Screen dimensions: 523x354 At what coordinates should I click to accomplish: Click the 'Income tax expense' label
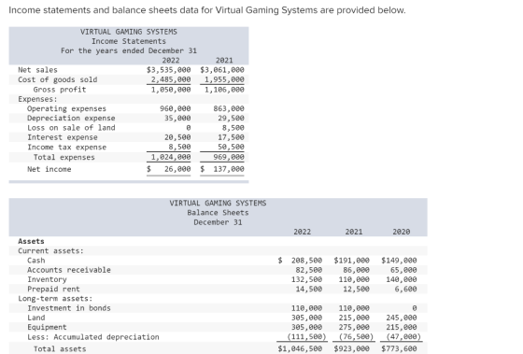[66, 148]
